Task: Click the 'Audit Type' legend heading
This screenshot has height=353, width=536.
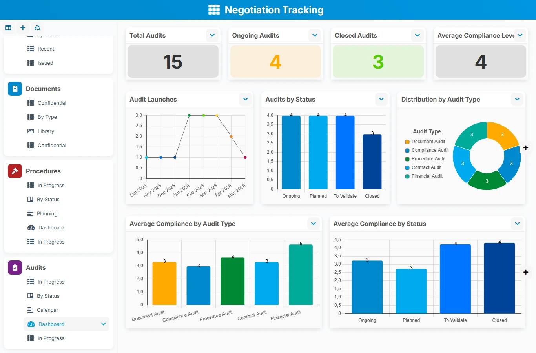Action: (427, 131)
